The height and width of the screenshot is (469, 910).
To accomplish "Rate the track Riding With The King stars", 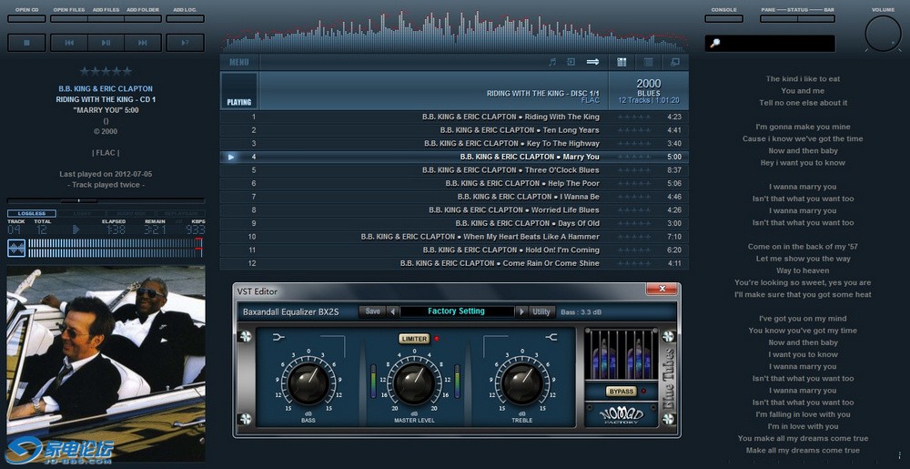I will pos(633,117).
